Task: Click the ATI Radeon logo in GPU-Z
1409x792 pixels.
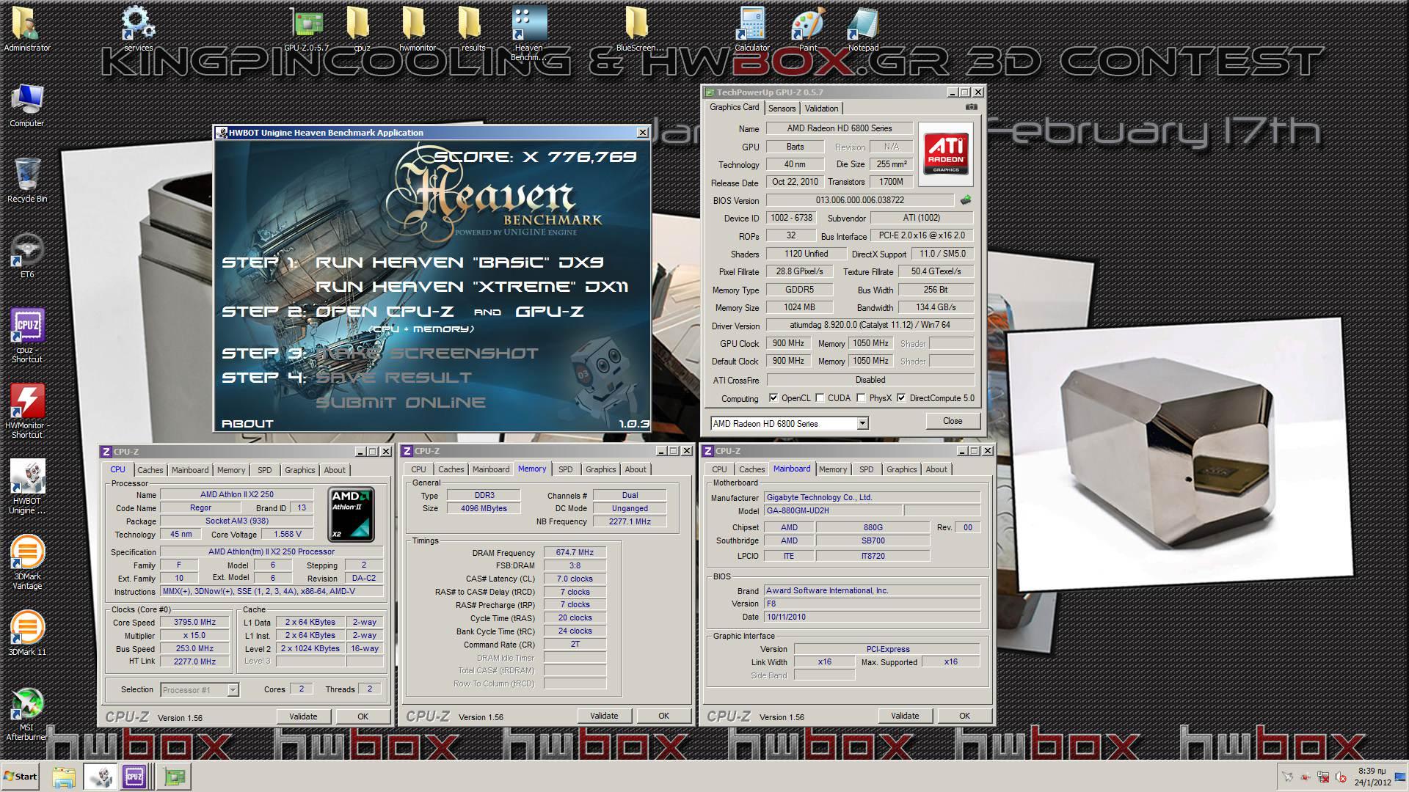Action: (x=946, y=154)
